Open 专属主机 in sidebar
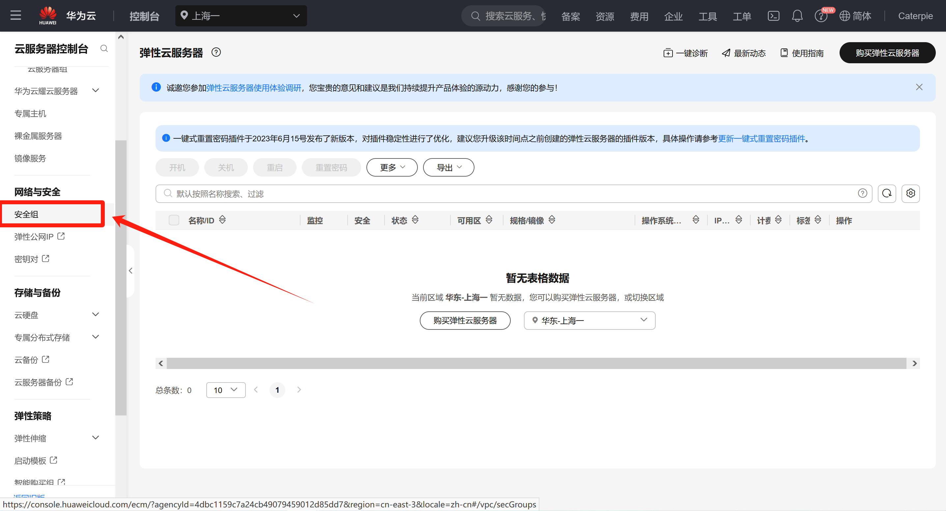946x511 pixels. pyautogui.click(x=30, y=113)
